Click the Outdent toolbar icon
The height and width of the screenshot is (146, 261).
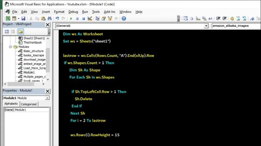(x=224, y=18)
